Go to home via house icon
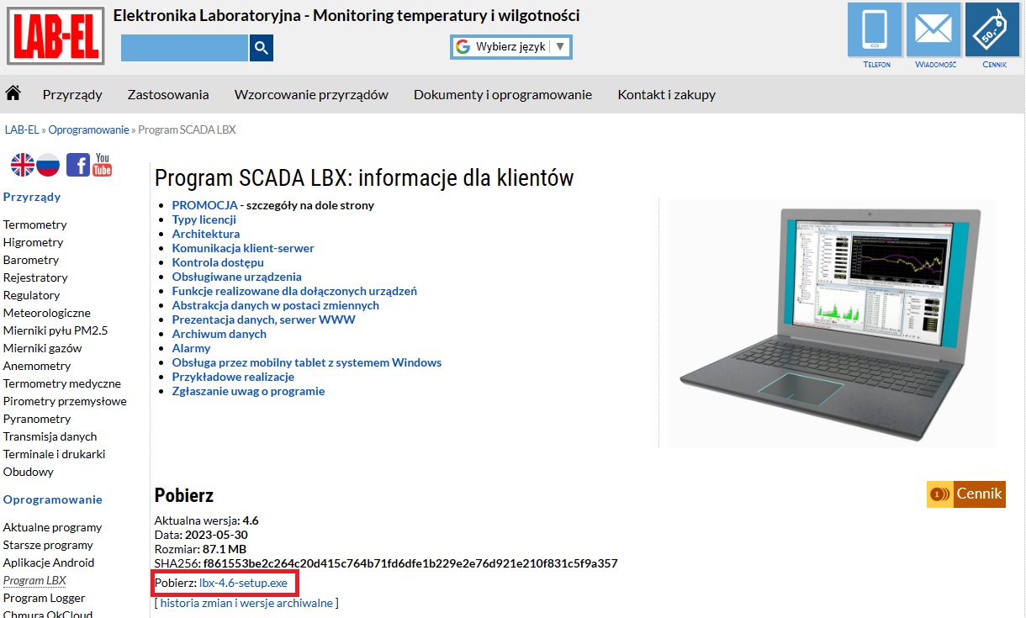Image resolution: width=1026 pixels, height=618 pixels. click(13, 92)
